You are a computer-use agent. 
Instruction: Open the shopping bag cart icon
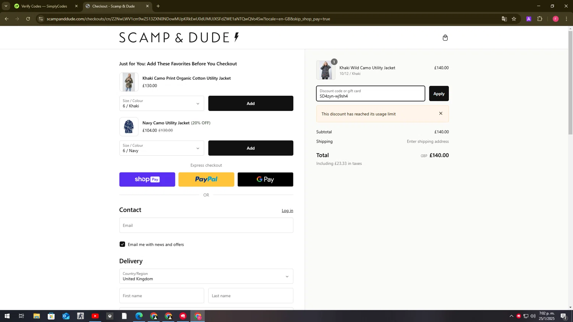(x=445, y=37)
